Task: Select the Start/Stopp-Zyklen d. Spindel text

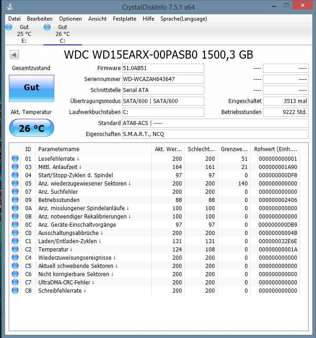Action: click(x=75, y=175)
